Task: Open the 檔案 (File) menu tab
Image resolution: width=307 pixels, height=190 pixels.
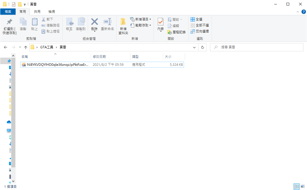Action: coord(8,11)
